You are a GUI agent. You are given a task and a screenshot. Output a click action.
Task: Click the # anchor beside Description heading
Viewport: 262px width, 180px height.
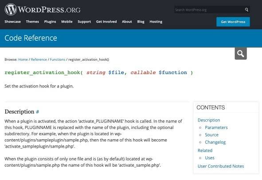[37, 112]
